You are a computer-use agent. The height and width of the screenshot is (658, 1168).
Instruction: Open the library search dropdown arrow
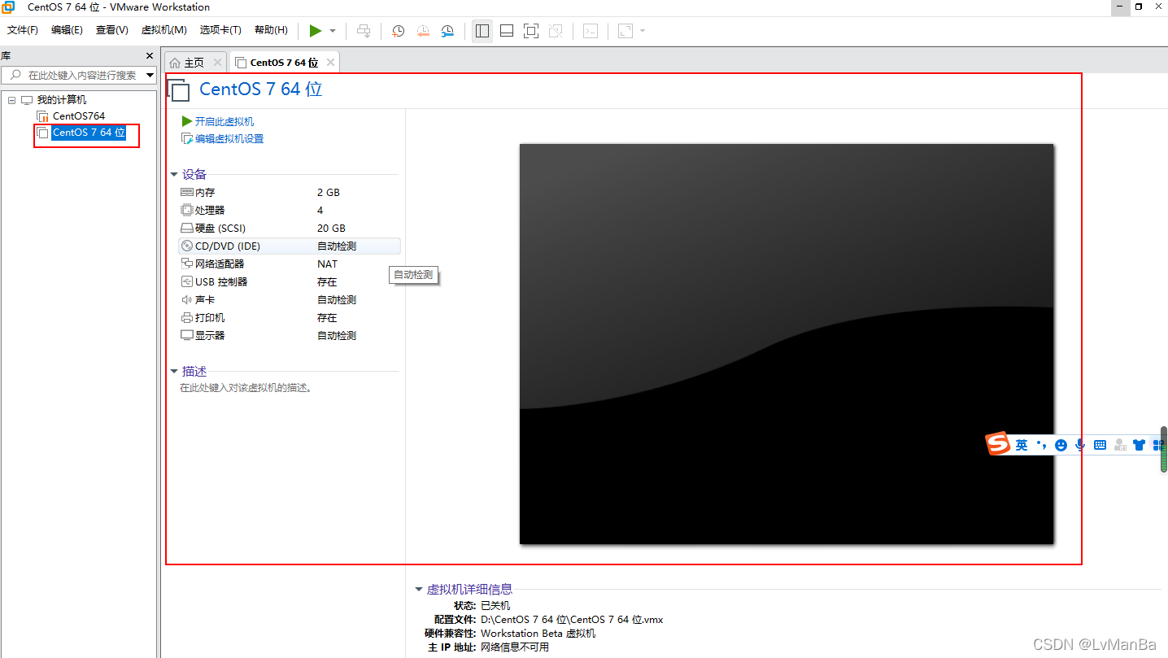[x=150, y=75]
